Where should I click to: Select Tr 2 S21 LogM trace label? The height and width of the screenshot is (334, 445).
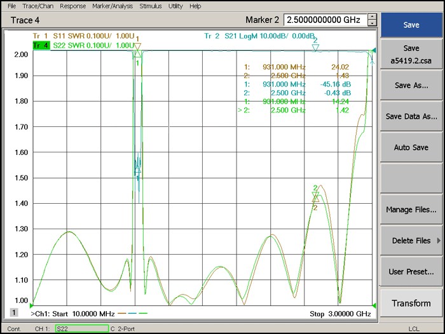click(259, 36)
